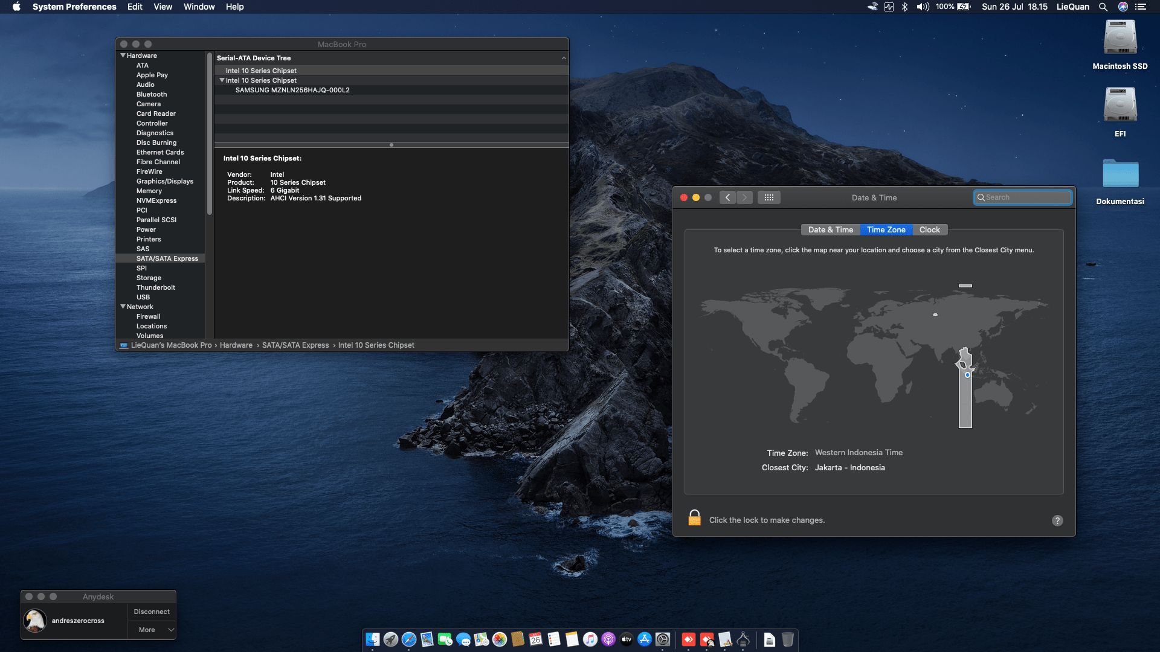Collapse the Hardware section in the sidebar
Viewport: 1160px width, 652px height.
pyautogui.click(x=123, y=56)
